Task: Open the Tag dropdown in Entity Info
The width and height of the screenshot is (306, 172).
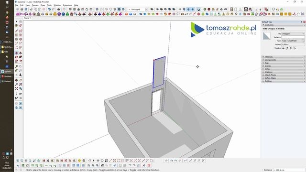Action: click(x=293, y=34)
